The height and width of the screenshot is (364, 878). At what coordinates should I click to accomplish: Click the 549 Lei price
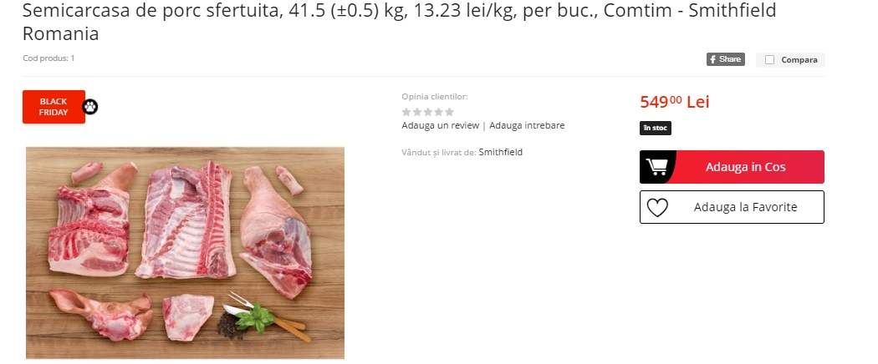[674, 102]
